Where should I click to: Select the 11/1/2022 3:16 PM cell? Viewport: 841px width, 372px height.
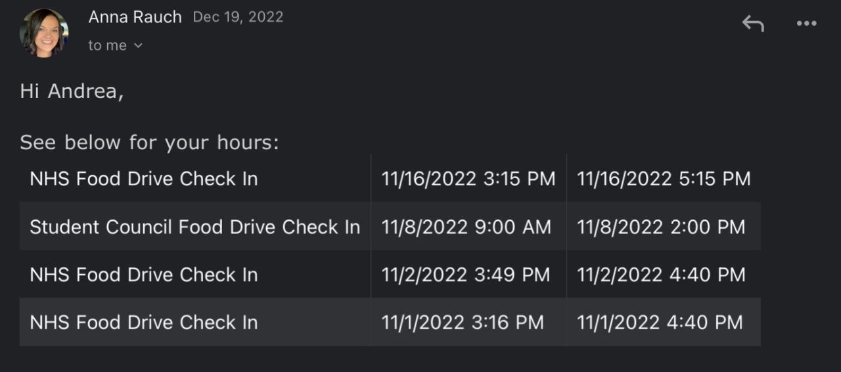point(463,323)
